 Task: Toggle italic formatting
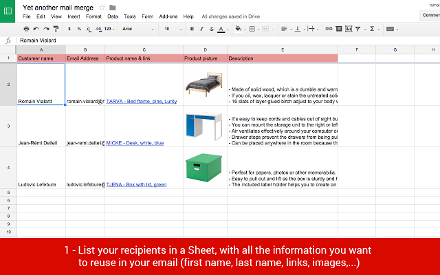click(x=201, y=29)
